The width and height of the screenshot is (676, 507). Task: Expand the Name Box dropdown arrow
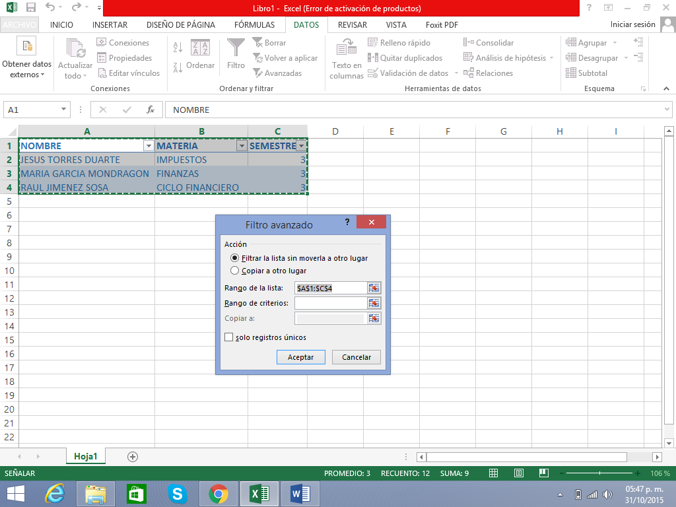63,110
